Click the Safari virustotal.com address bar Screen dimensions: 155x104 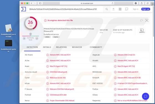(x=87, y=3)
